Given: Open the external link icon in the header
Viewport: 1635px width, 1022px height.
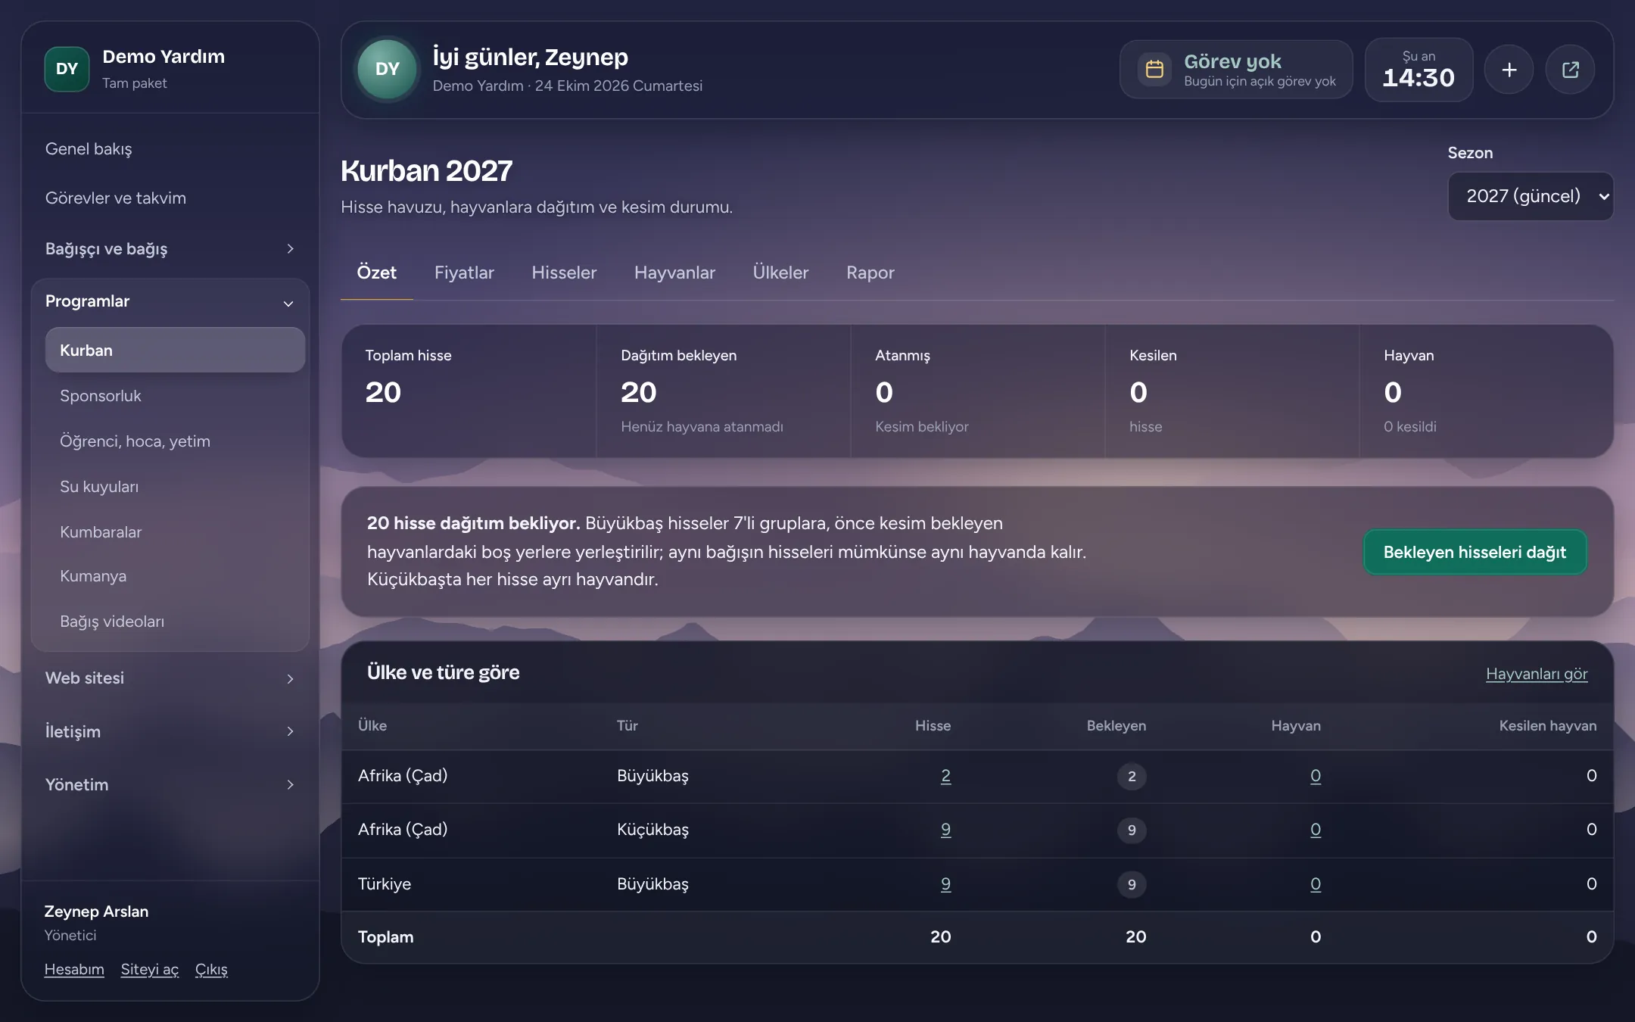Looking at the screenshot, I should (1570, 70).
